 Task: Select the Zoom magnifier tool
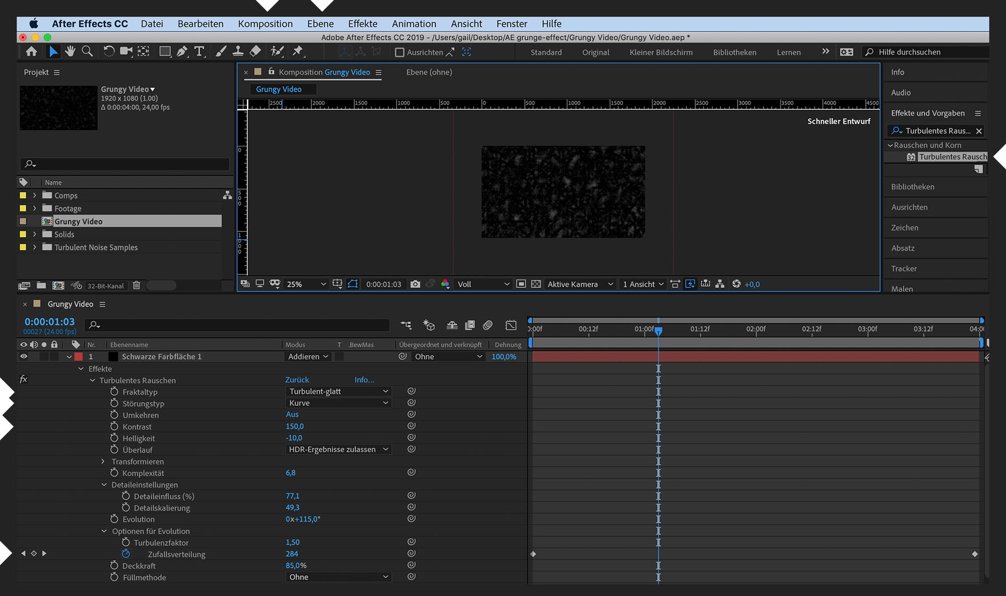click(x=87, y=51)
